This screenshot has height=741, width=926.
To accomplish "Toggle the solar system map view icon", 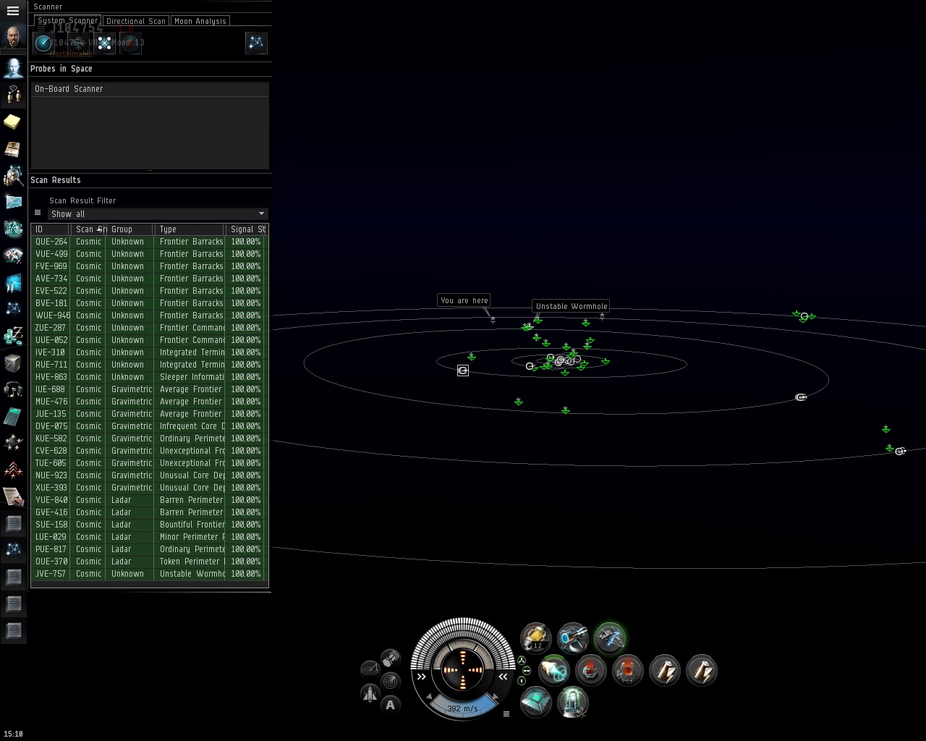I will tap(256, 43).
